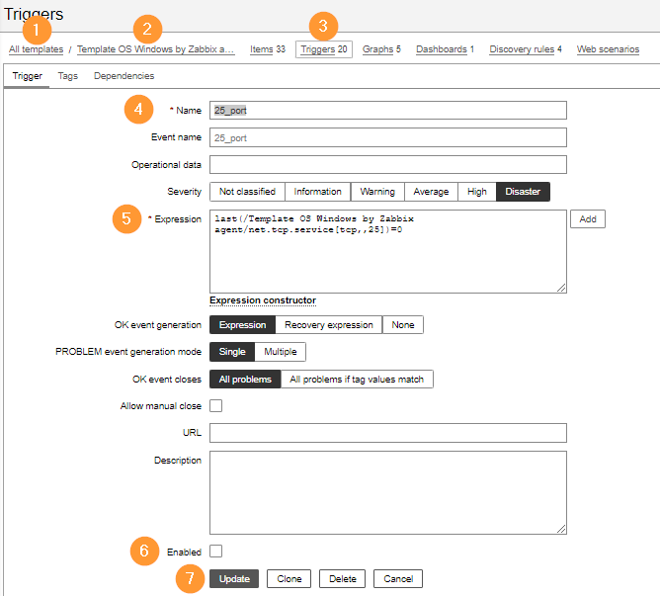Switch to the Trigger tab
Image resolution: width=660 pixels, height=596 pixels.
[x=28, y=76]
